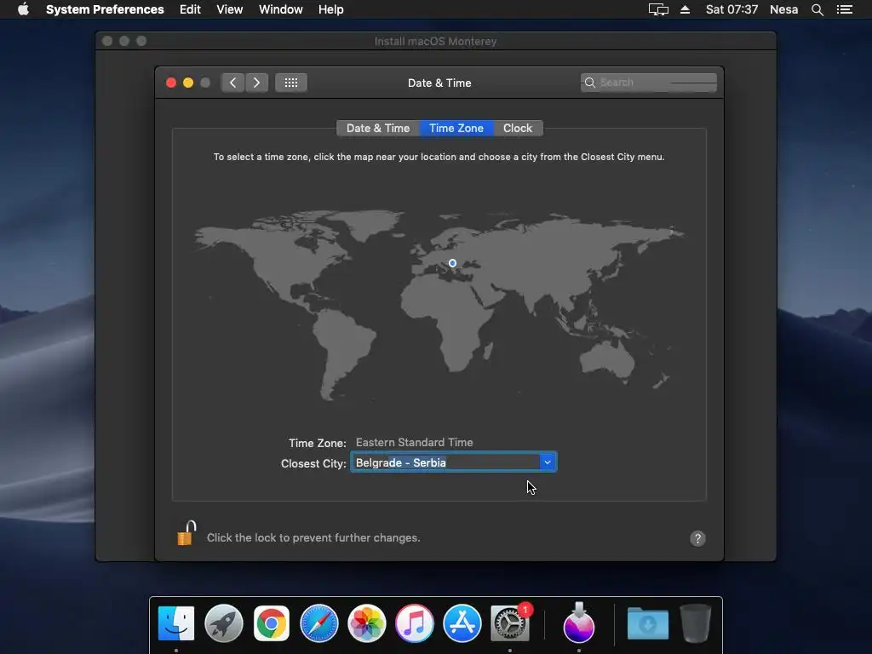Click the eject icon in menu bar
The width and height of the screenshot is (872, 654).
(686, 9)
